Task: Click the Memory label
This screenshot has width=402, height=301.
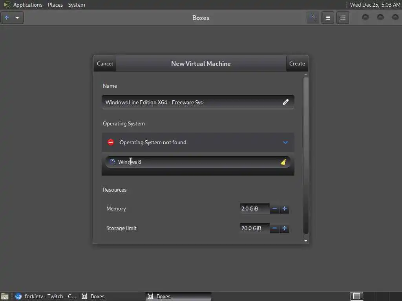Action: click(116, 209)
